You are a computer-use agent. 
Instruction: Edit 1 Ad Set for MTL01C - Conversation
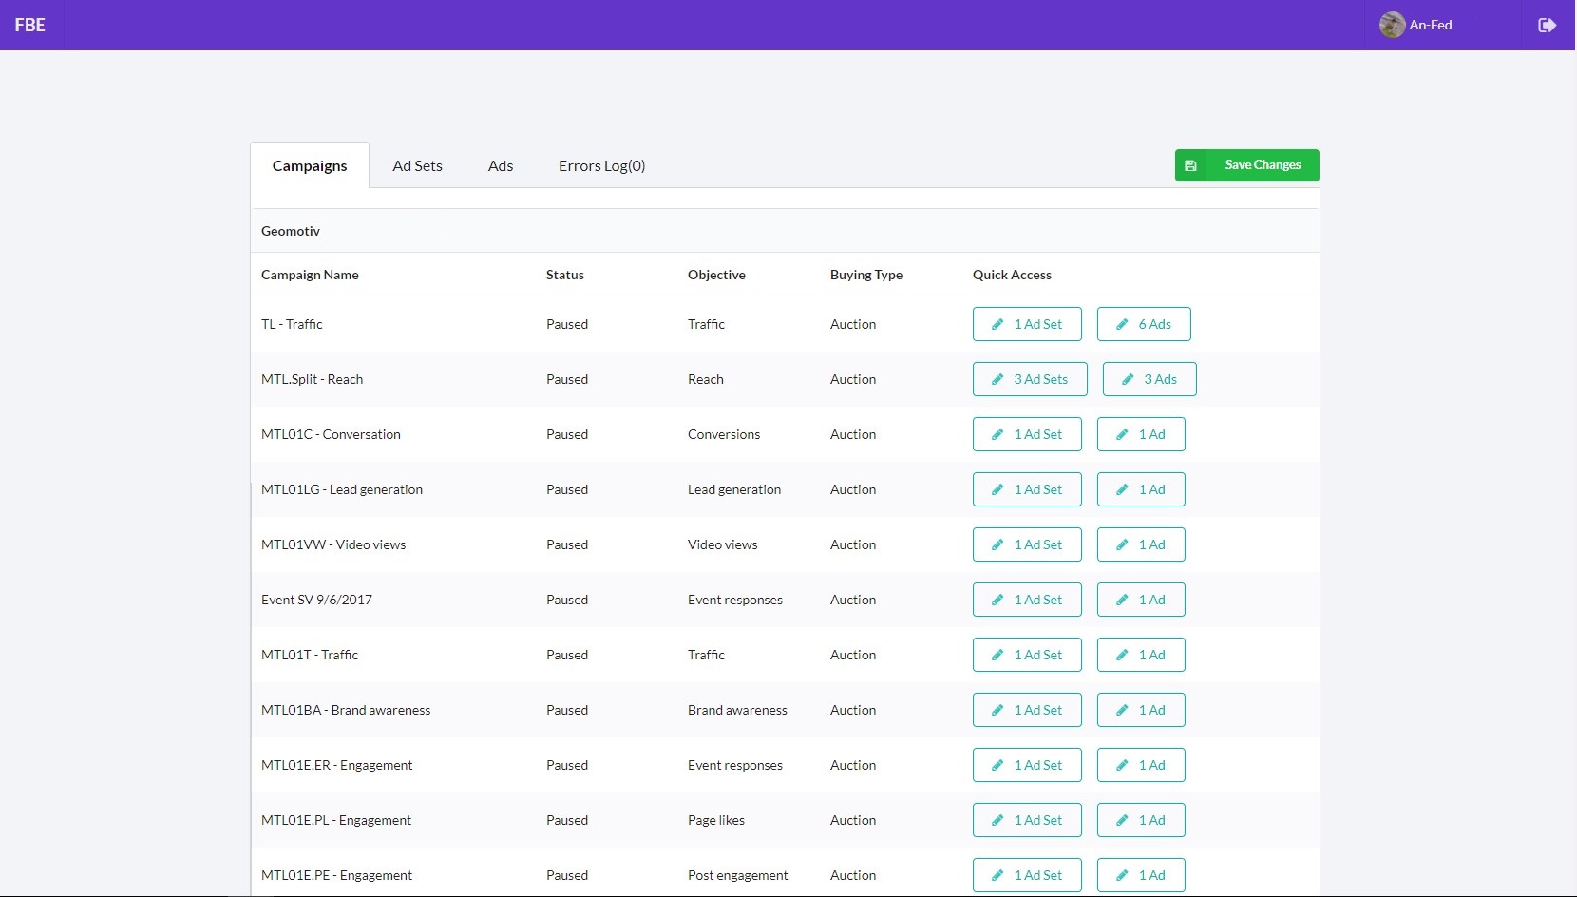point(1027,434)
